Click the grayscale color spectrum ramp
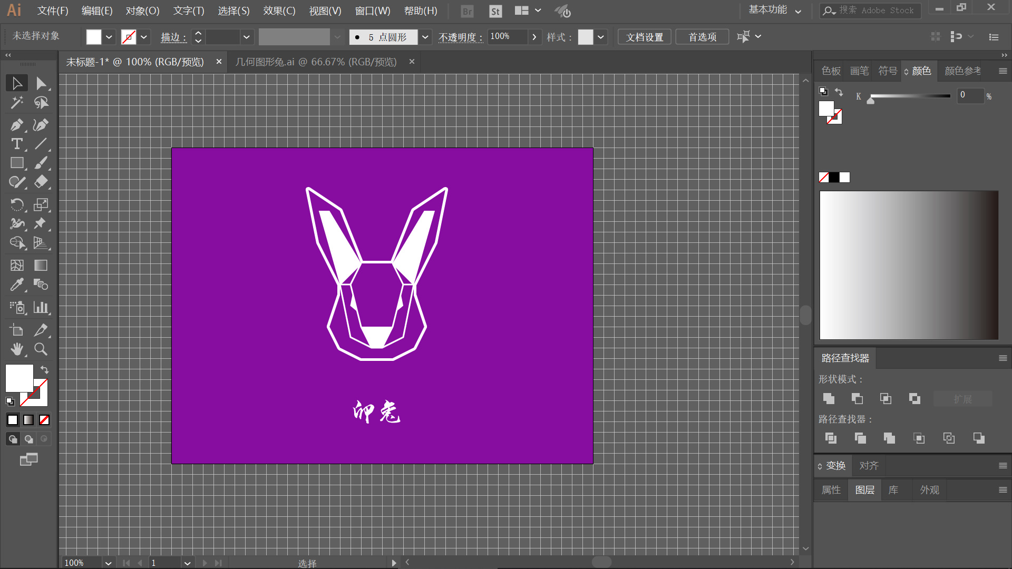The image size is (1012, 569). click(908, 265)
